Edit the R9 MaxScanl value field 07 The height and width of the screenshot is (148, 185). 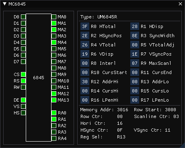click(135, 63)
